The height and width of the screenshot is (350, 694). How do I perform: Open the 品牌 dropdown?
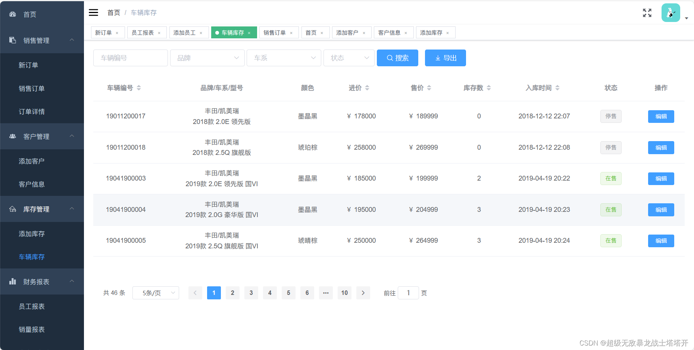pyautogui.click(x=207, y=58)
